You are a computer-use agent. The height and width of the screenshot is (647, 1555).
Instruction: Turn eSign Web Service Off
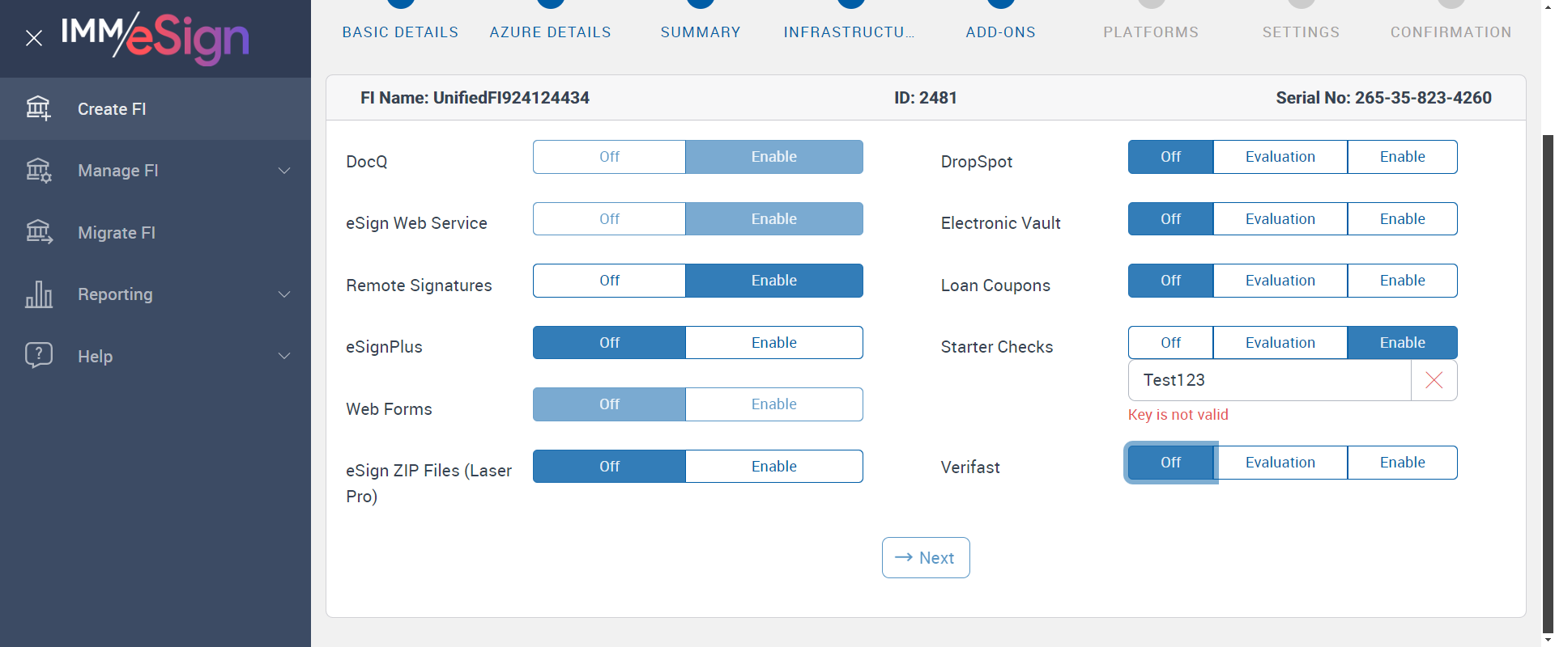[609, 219]
